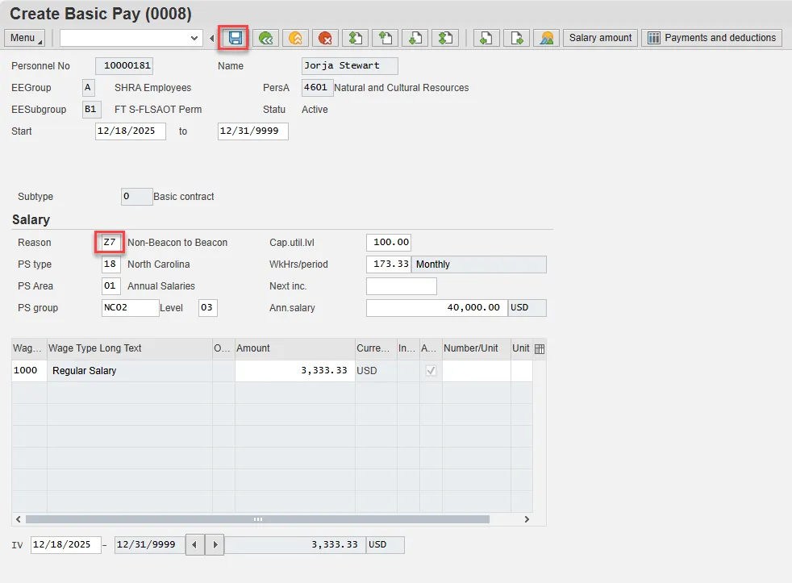Click the Natural and Cultural Resources text

coord(401,87)
